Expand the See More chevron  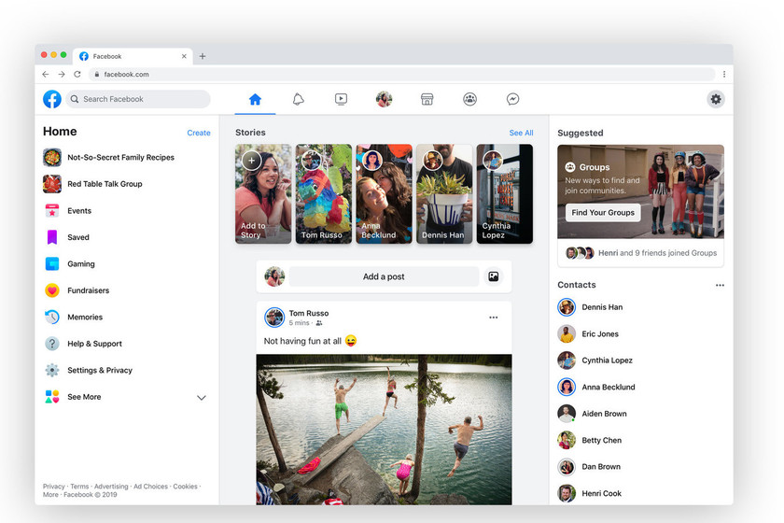[x=202, y=397]
